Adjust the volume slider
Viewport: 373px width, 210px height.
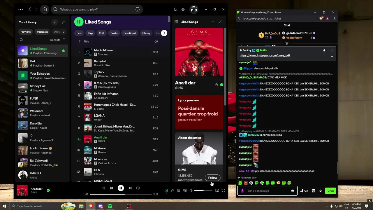[203, 190]
